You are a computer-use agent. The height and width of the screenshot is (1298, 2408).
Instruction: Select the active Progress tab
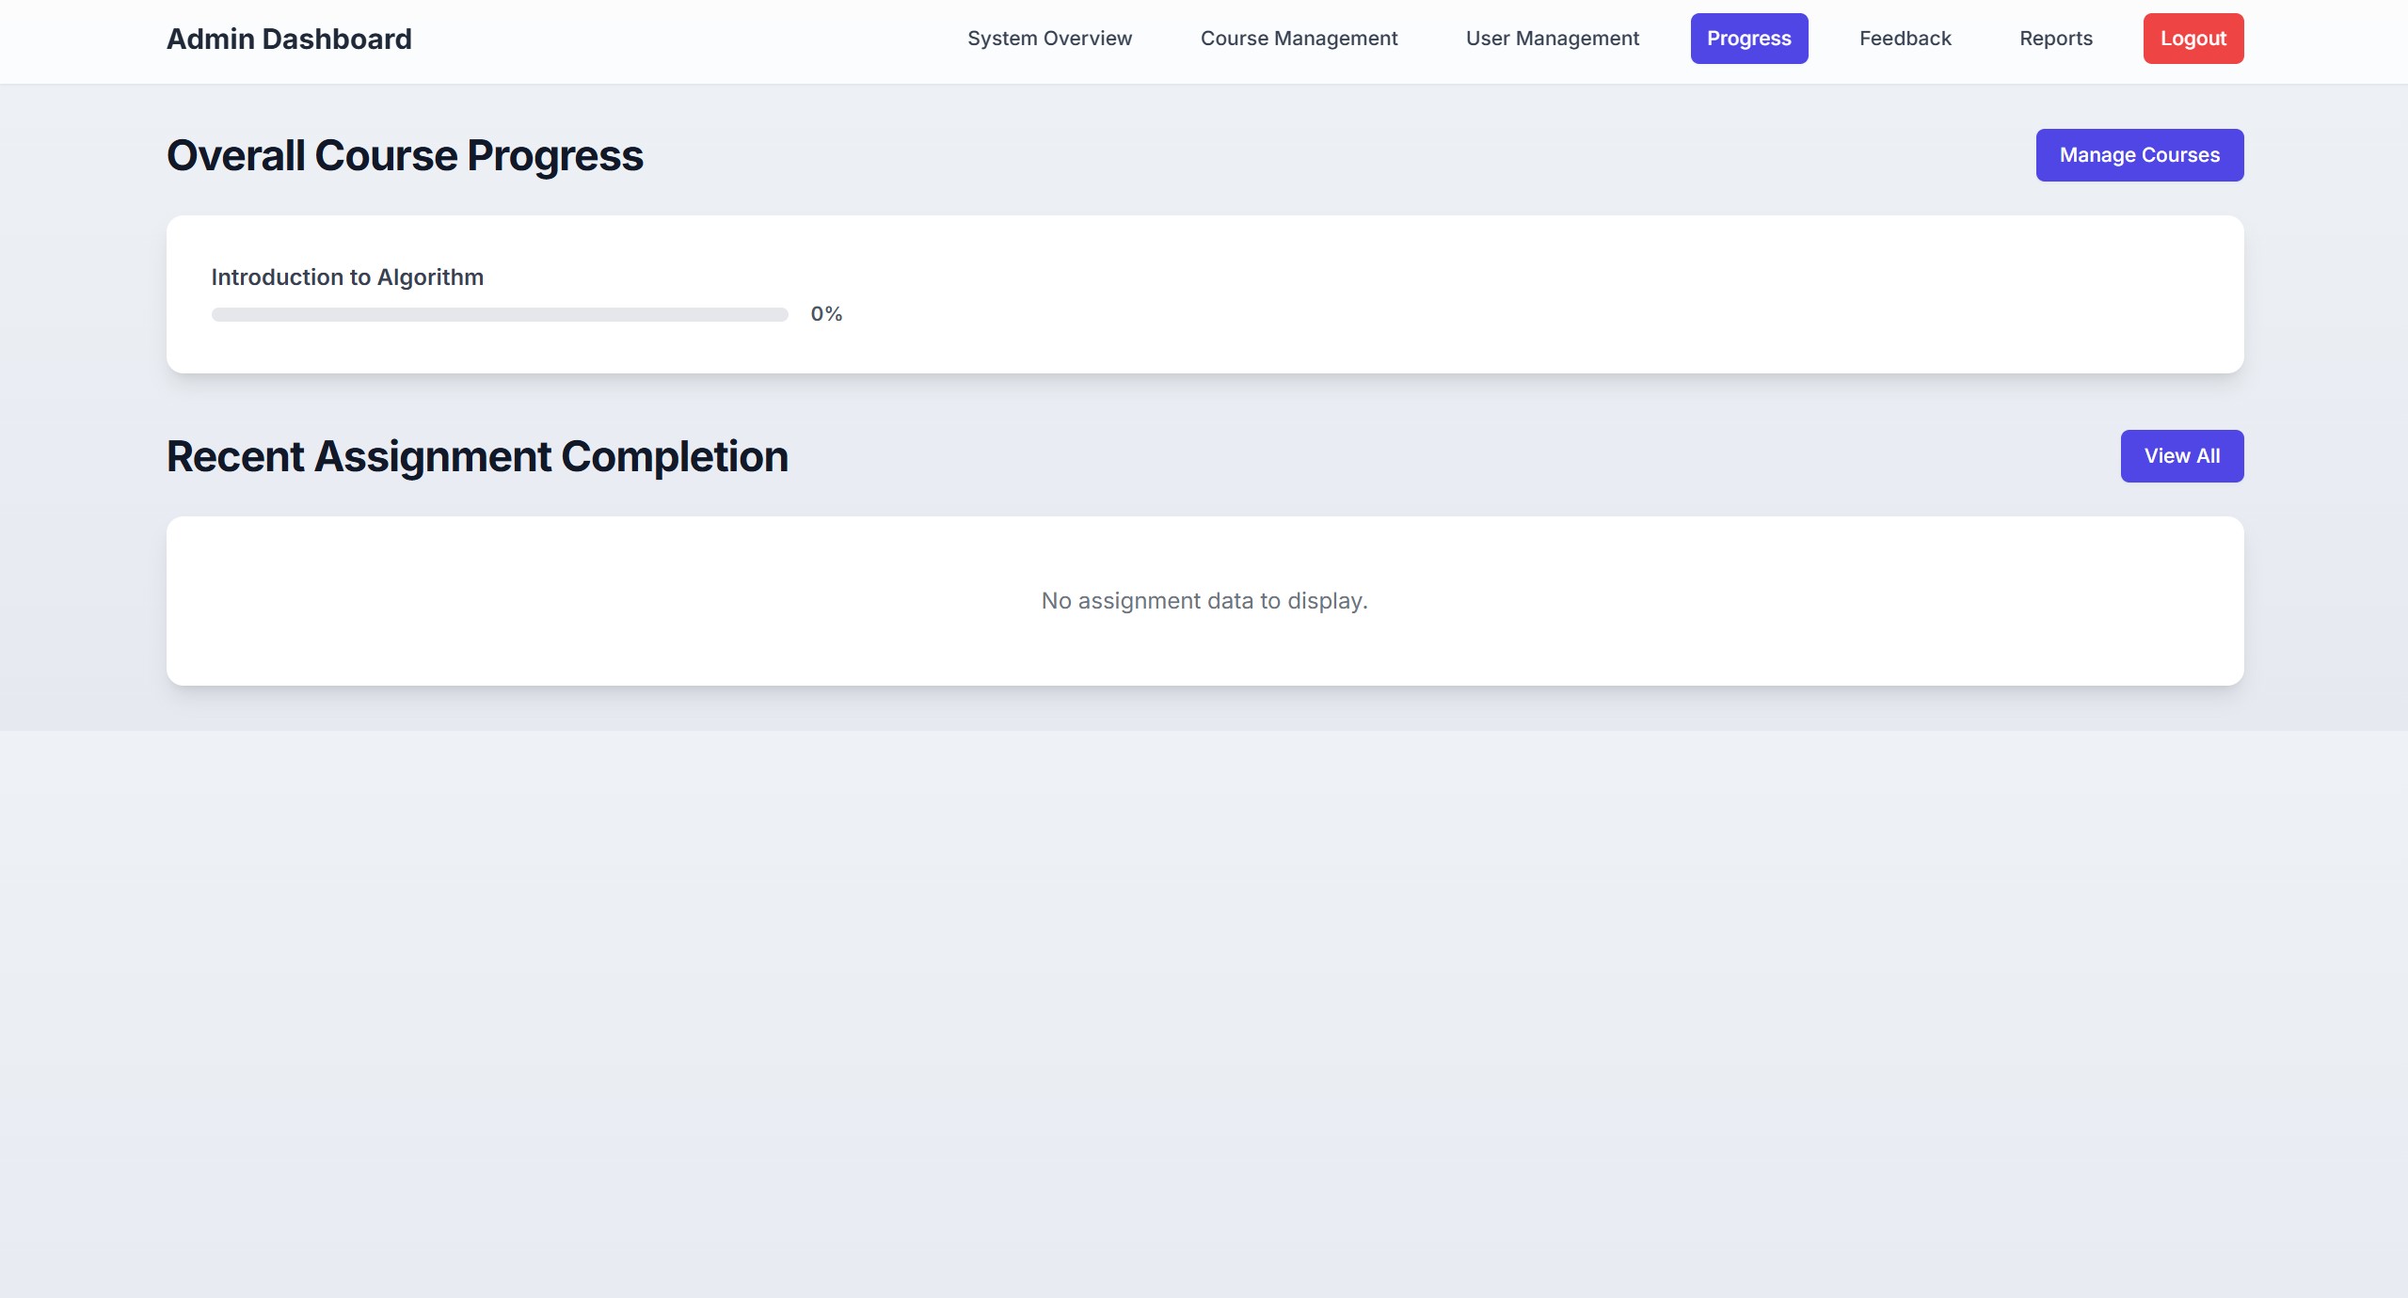[1748, 39]
